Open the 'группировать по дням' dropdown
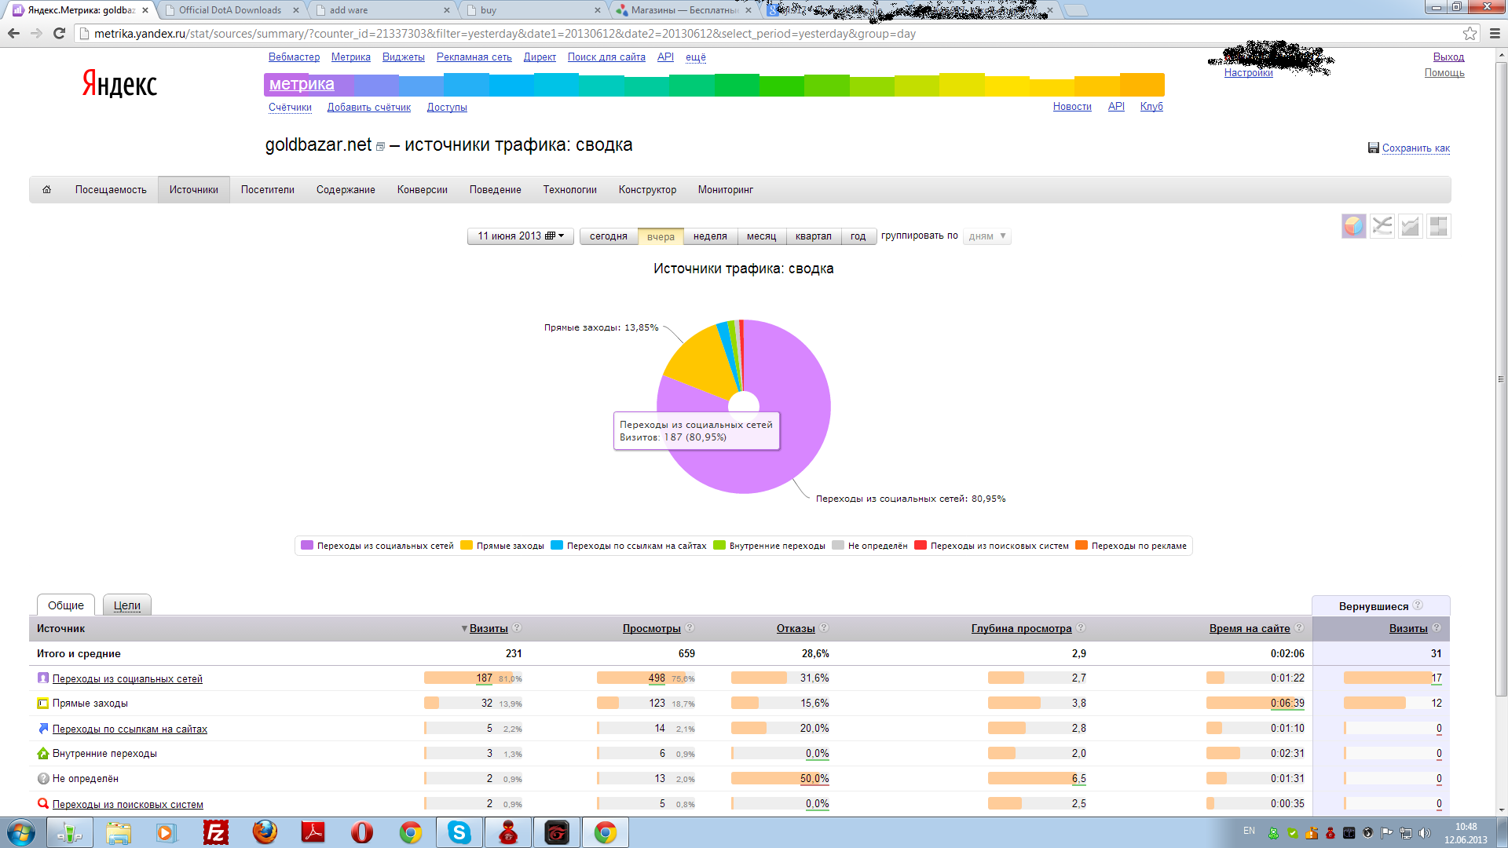The width and height of the screenshot is (1508, 848). click(987, 236)
